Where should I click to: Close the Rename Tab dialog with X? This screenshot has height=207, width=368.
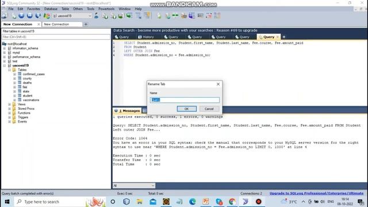[218, 84]
